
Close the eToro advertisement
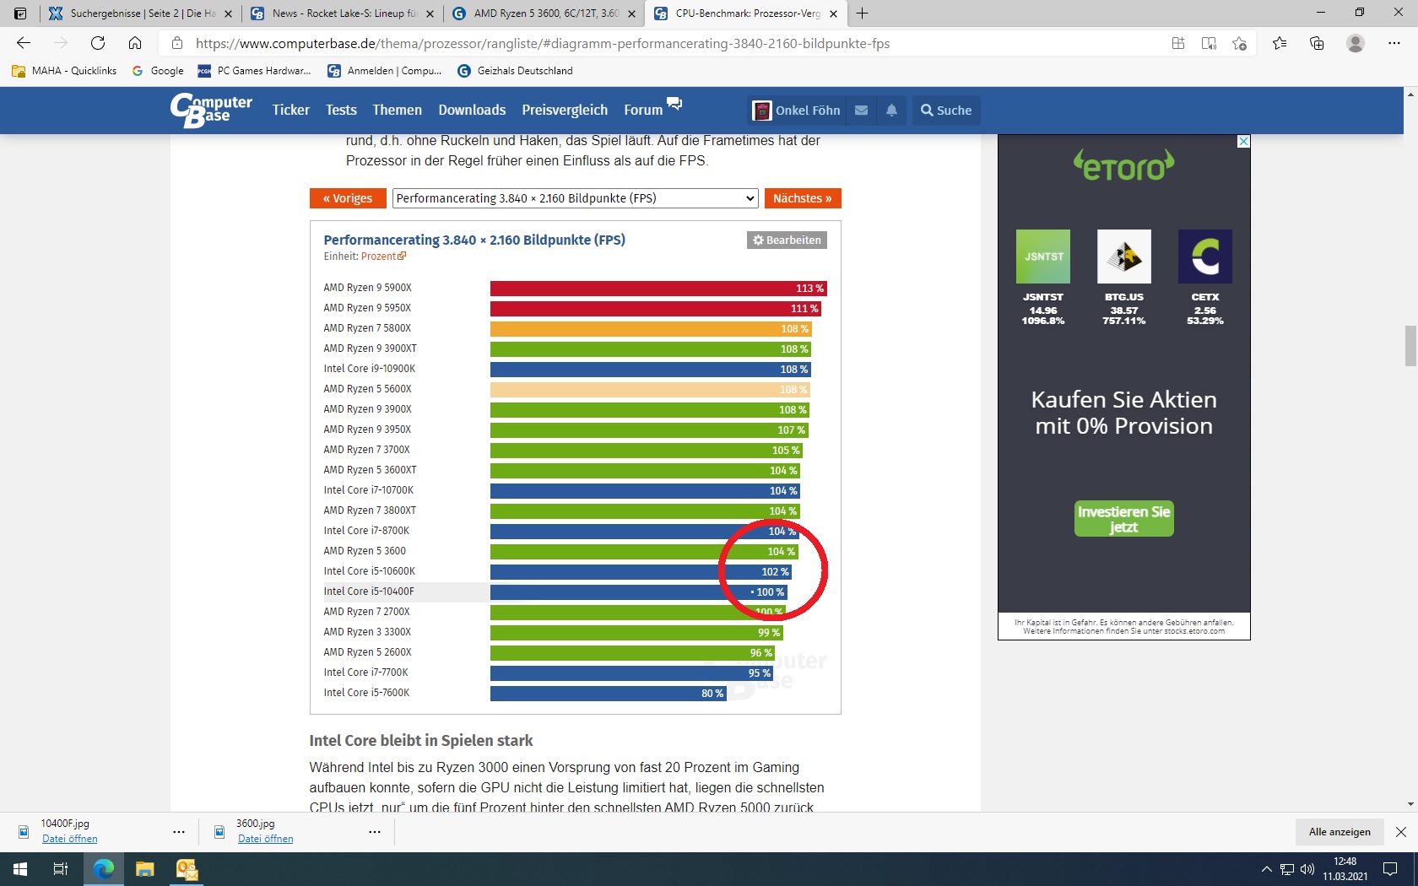coord(1243,141)
